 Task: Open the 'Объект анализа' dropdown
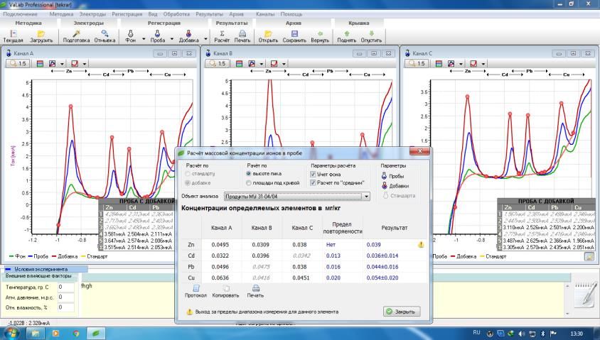[x=367, y=196]
